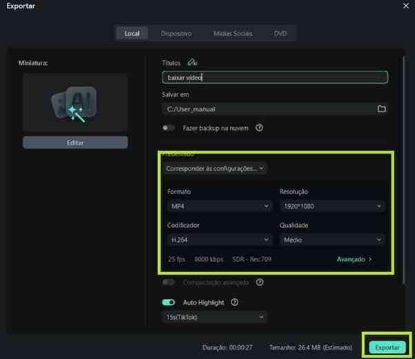Switch to the Dispositivo tab
This screenshot has height=359, width=415.
tap(176, 33)
